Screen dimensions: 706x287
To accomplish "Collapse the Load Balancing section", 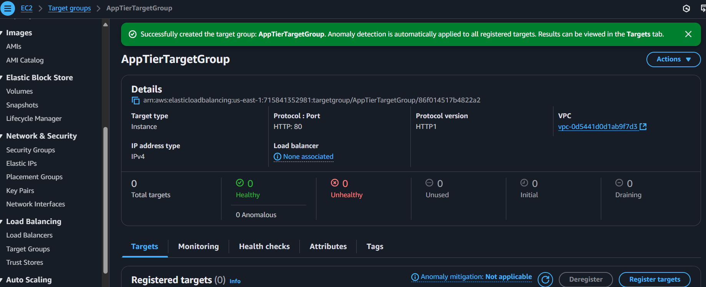I will point(2,222).
